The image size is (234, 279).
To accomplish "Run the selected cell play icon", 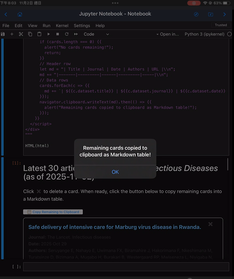I will click(48, 34).
